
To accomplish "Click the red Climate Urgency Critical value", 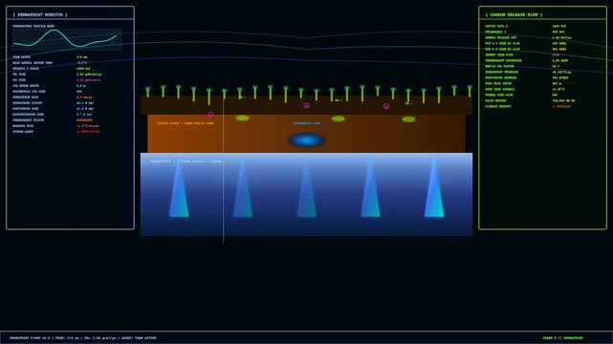I will click(x=561, y=106).
